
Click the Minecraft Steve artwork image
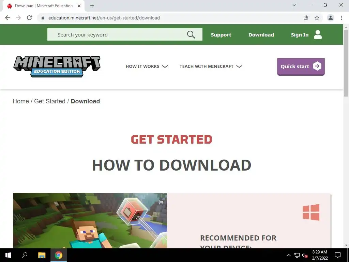90,221
